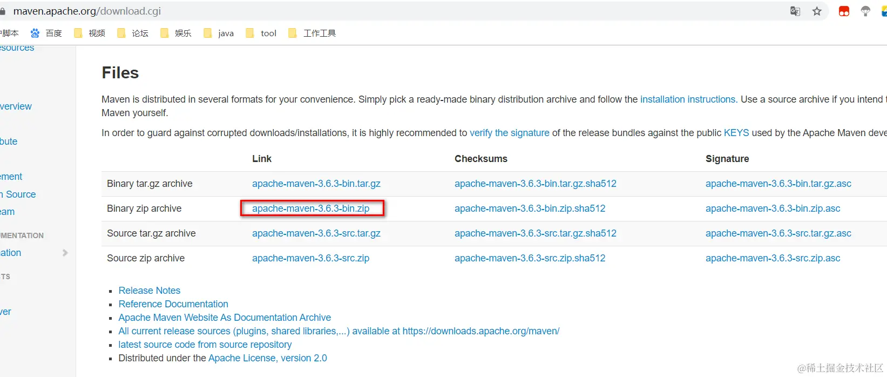Open Apache Maven Website As Documentation Archive
887x377 pixels.
pos(225,318)
